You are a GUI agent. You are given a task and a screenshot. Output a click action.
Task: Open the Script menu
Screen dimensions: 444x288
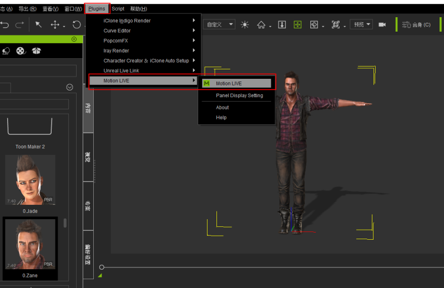click(x=118, y=9)
